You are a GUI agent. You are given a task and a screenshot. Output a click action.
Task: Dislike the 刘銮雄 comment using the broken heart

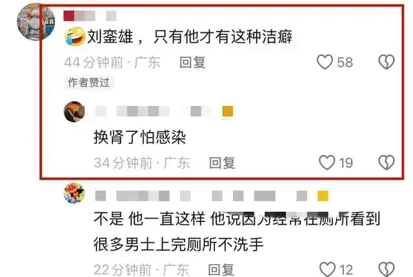tap(387, 62)
